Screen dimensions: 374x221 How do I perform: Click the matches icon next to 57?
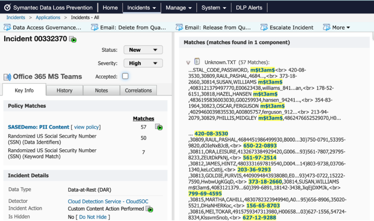pyautogui.click(x=159, y=127)
